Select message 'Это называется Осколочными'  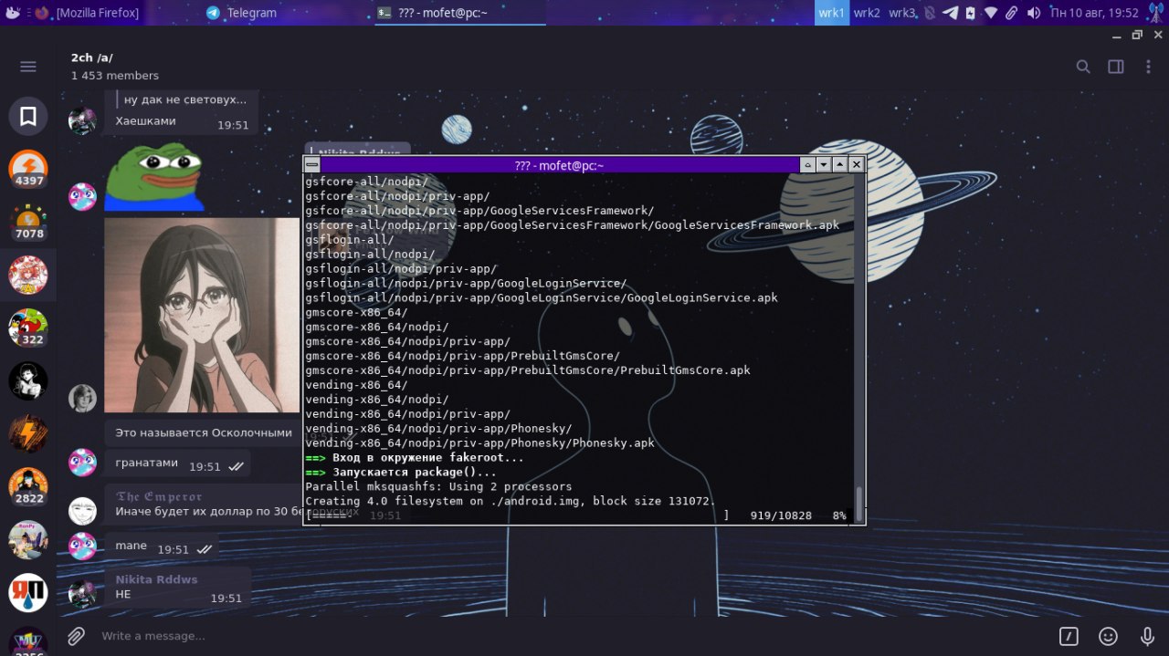coord(203,432)
